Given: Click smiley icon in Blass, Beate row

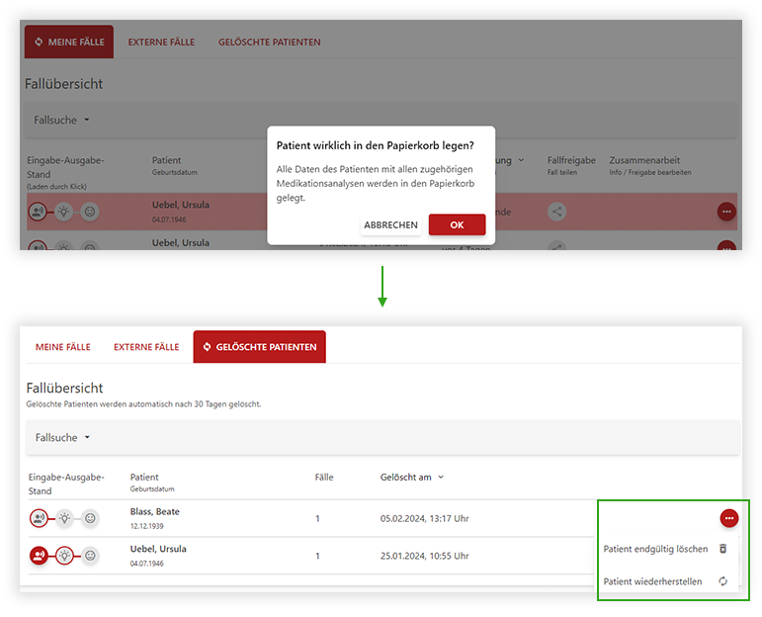Looking at the screenshot, I should coord(90,517).
